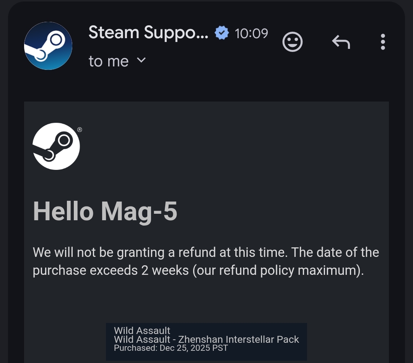Click the "2 weeks" text in the message
This screenshot has height=363, width=413.
(165, 270)
